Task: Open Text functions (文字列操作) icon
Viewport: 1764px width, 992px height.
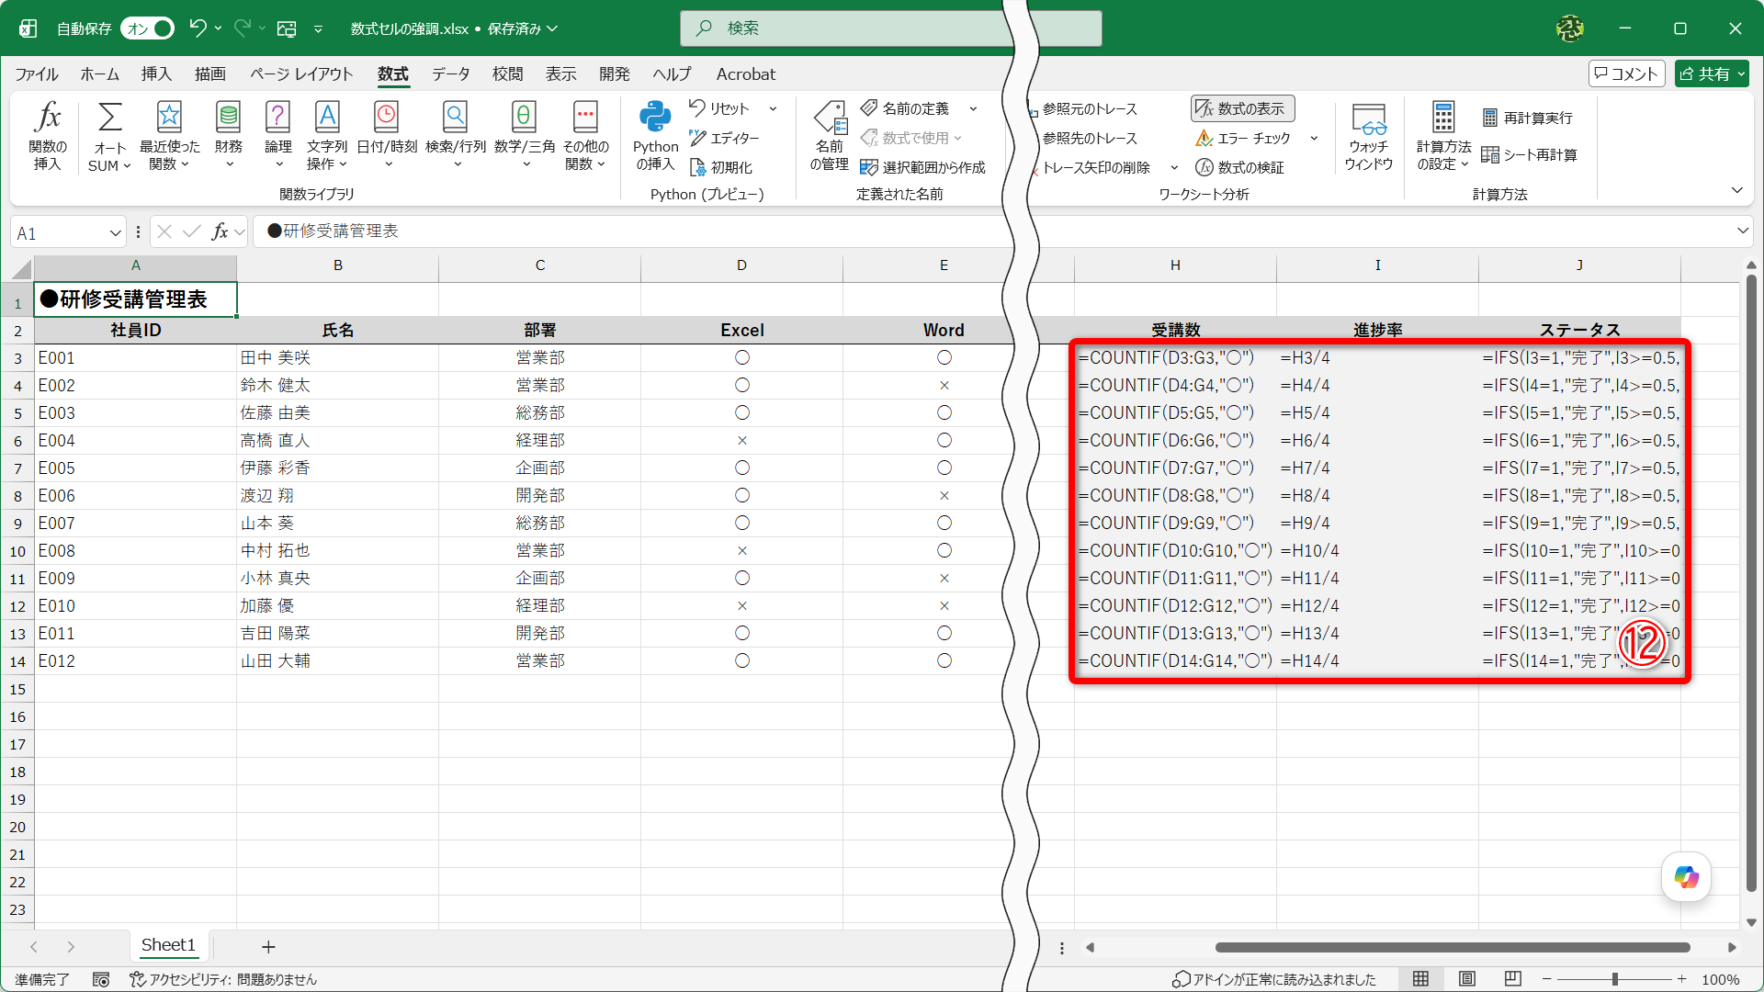Action: [327, 136]
